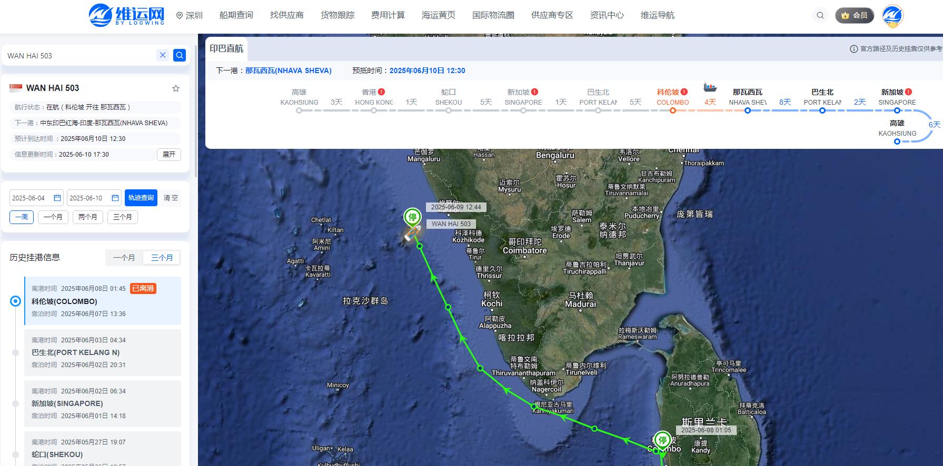Switch port call history to 一个月 tab

point(124,258)
